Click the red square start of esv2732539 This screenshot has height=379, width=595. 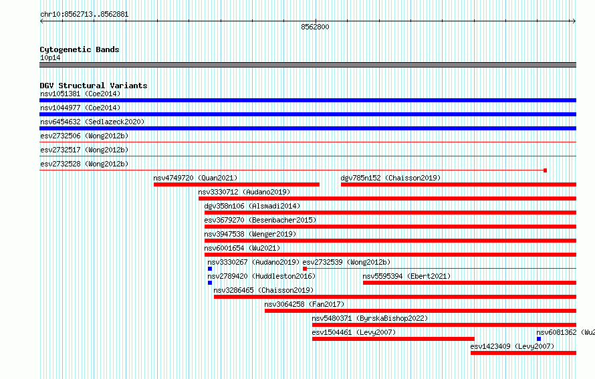pos(305,269)
